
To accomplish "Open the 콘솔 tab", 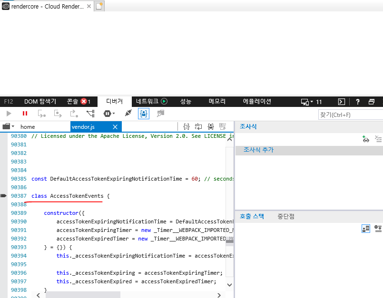I will coord(72,102).
